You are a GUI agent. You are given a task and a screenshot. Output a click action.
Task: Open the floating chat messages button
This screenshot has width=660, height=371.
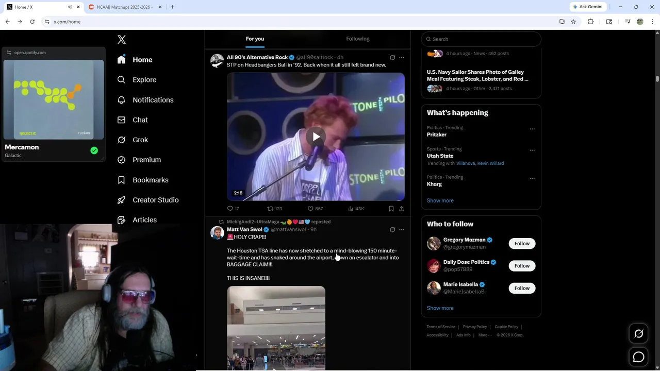pyautogui.click(x=638, y=357)
